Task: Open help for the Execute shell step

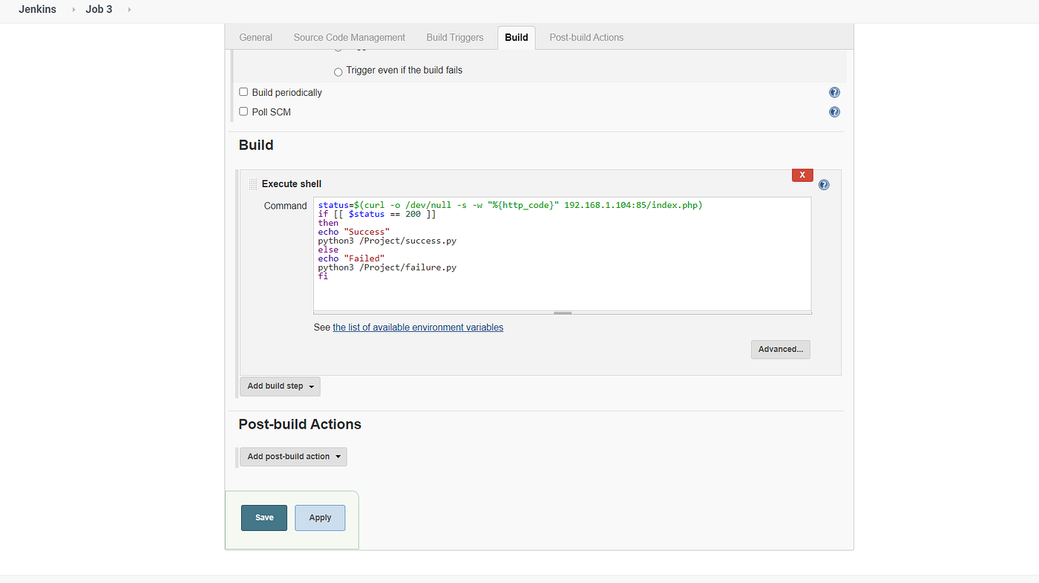Action: click(x=824, y=183)
